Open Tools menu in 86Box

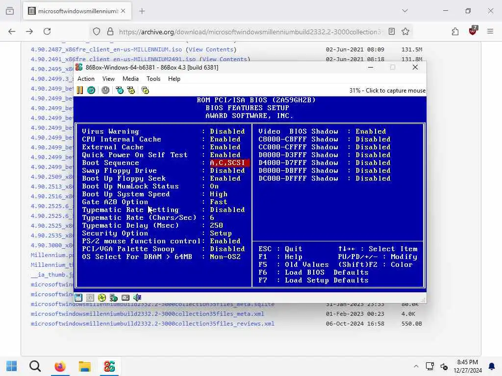153,79
